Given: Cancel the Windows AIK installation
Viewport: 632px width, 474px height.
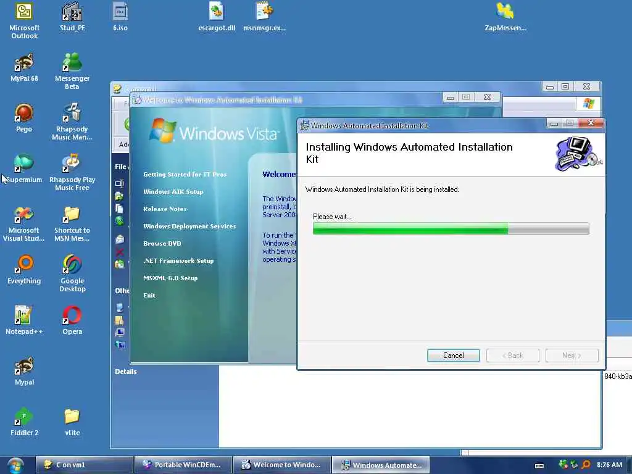Looking at the screenshot, I should click(x=454, y=355).
